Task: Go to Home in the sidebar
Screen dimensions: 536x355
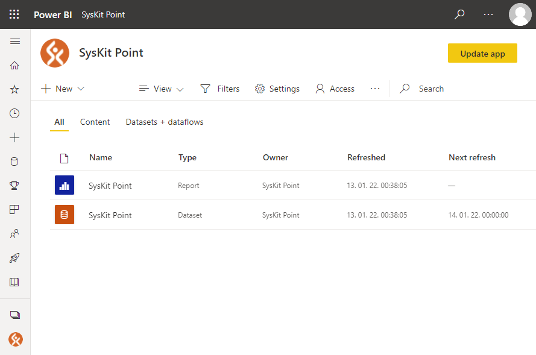Action: tap(14, 65)
